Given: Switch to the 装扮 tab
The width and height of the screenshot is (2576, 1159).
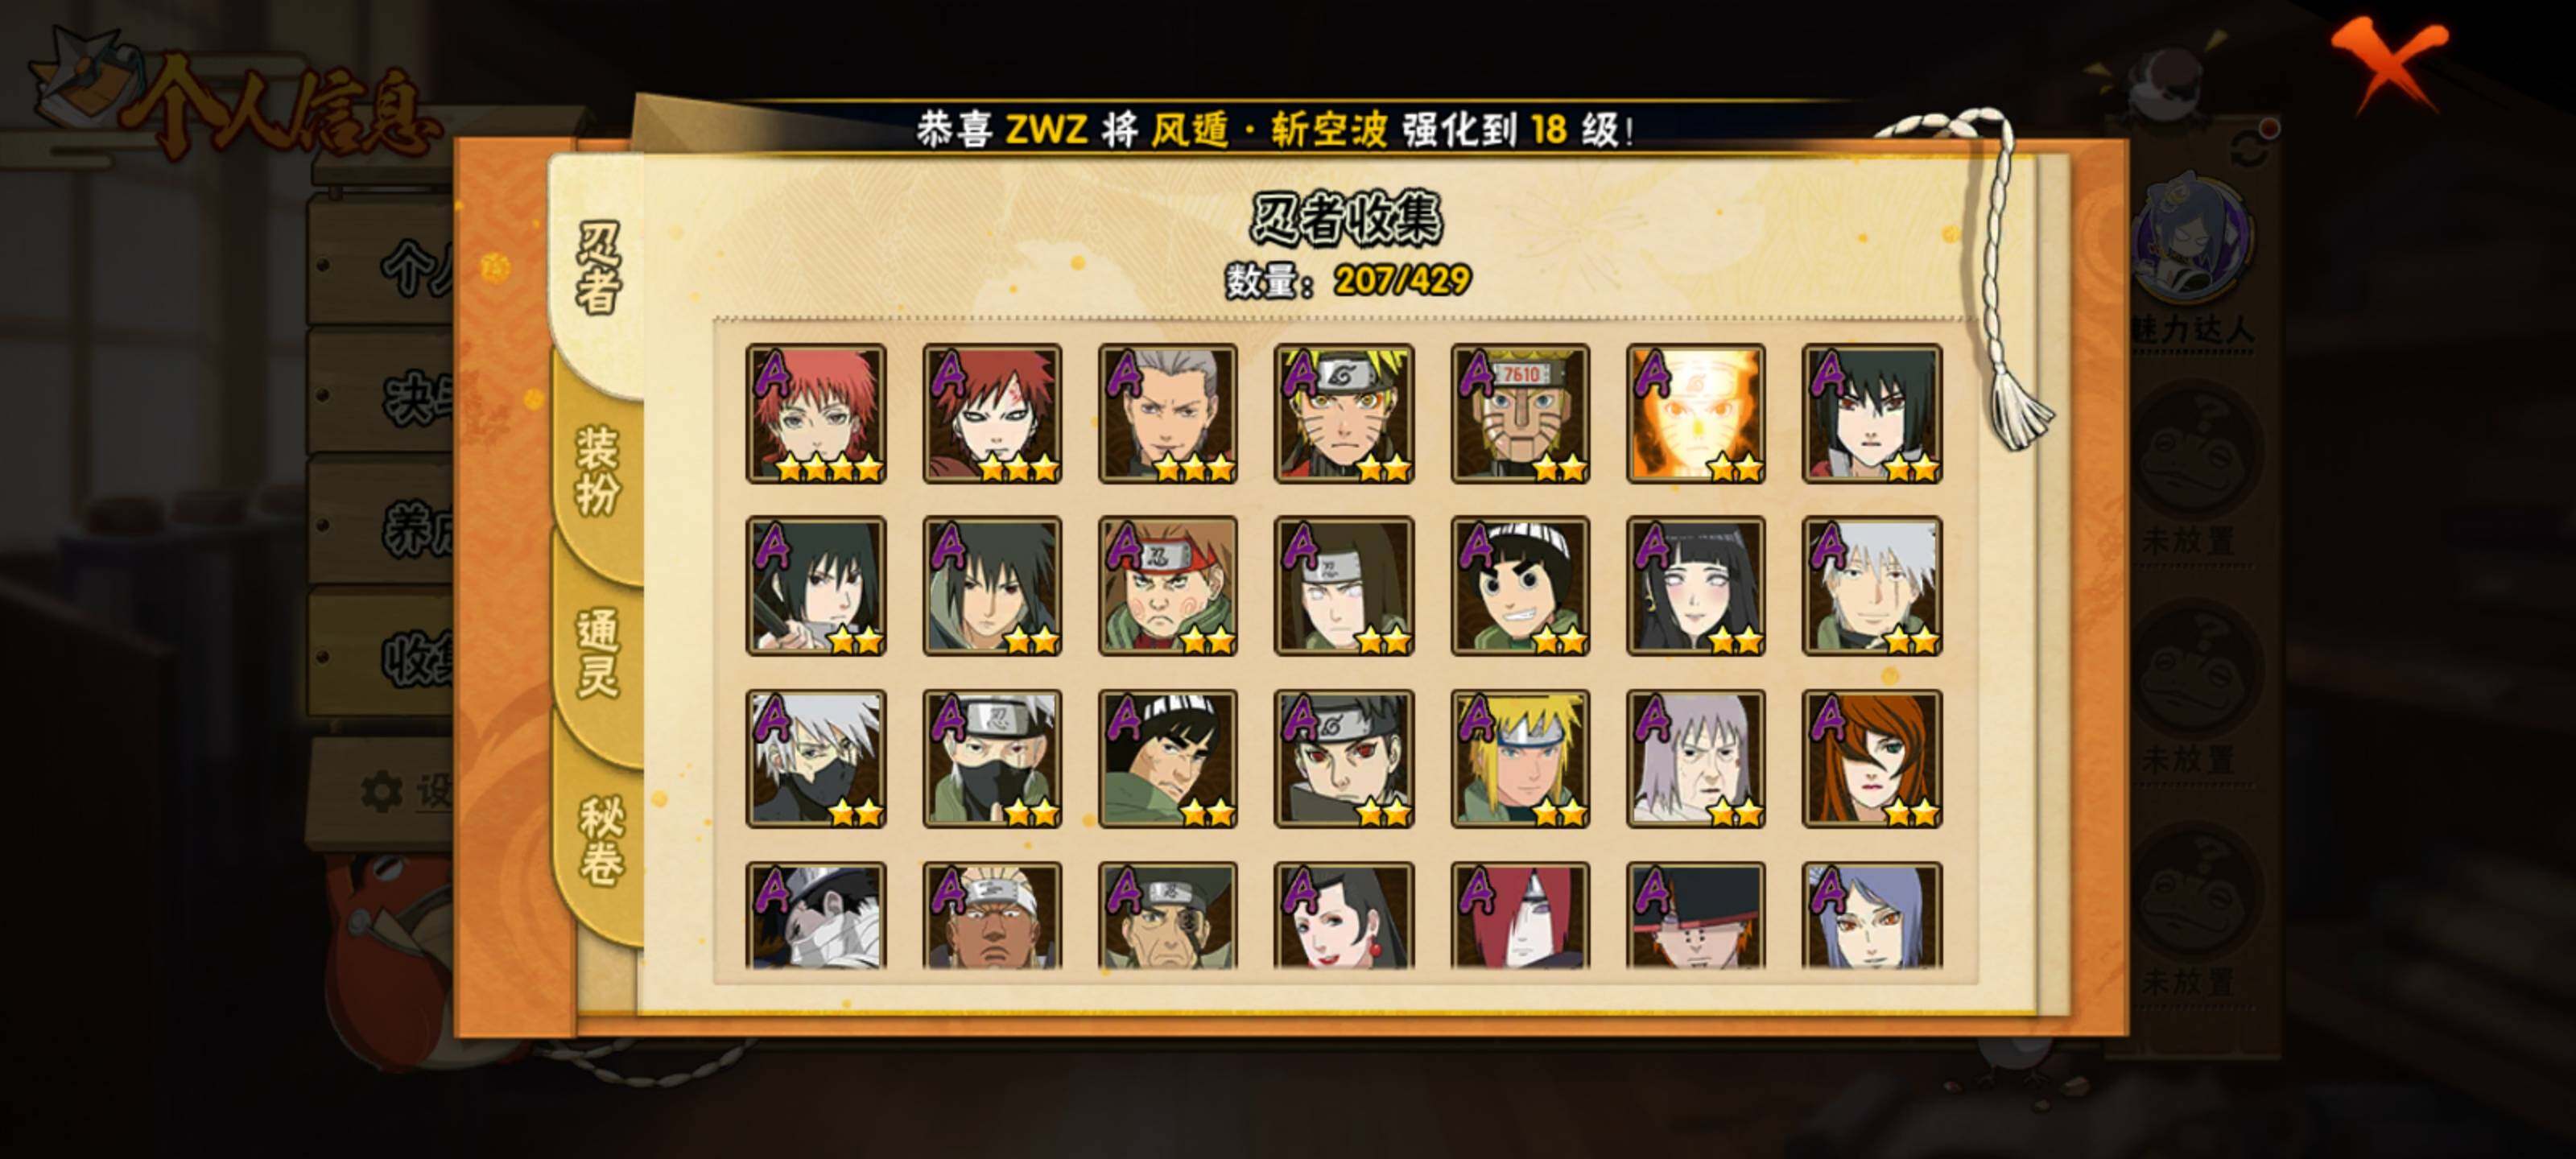Looking at the screenshot, I should click(598, 470).
